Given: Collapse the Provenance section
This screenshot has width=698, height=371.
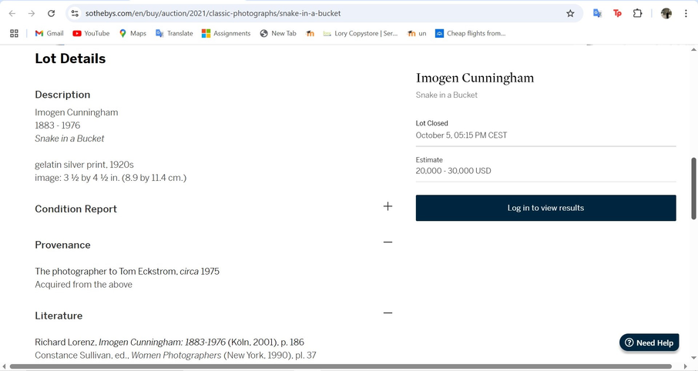Looking at the screenshot, I should 388,242.
